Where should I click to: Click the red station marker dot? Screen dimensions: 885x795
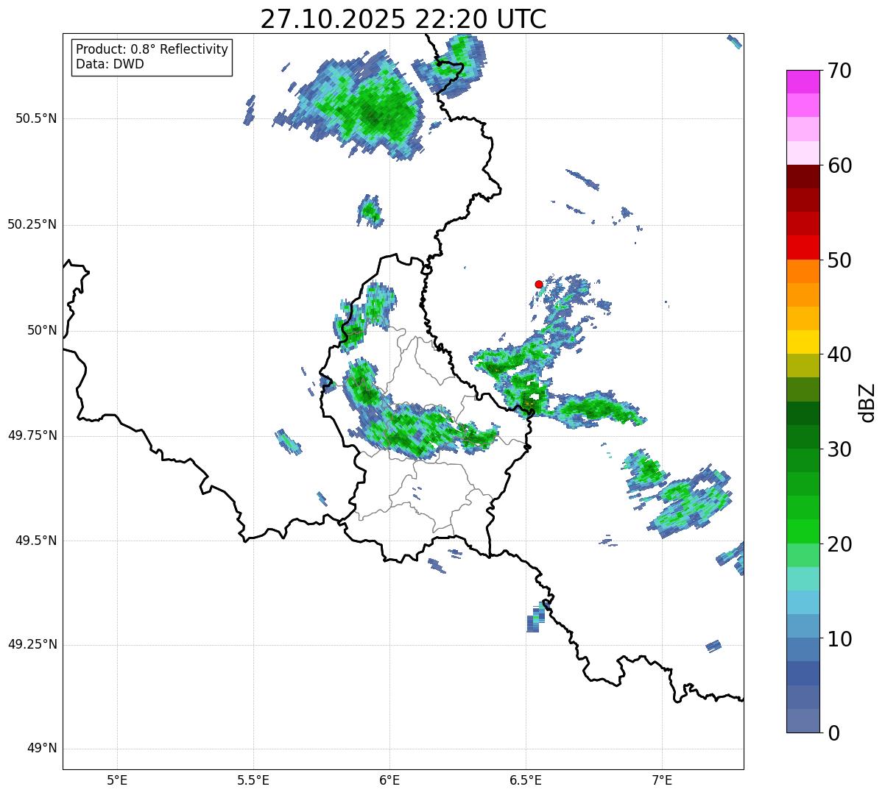click(x=539, y=284)
